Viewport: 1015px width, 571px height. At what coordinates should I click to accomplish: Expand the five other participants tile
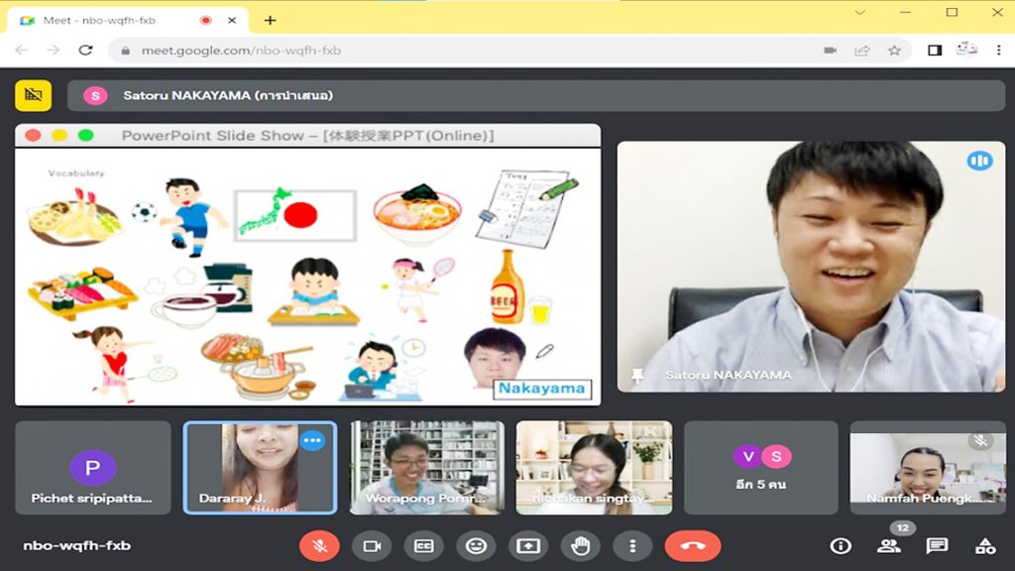[x=761, y=467]
